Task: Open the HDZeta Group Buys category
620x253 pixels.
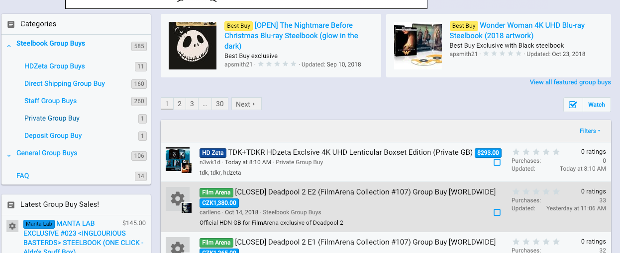Action: click(55, 66)
